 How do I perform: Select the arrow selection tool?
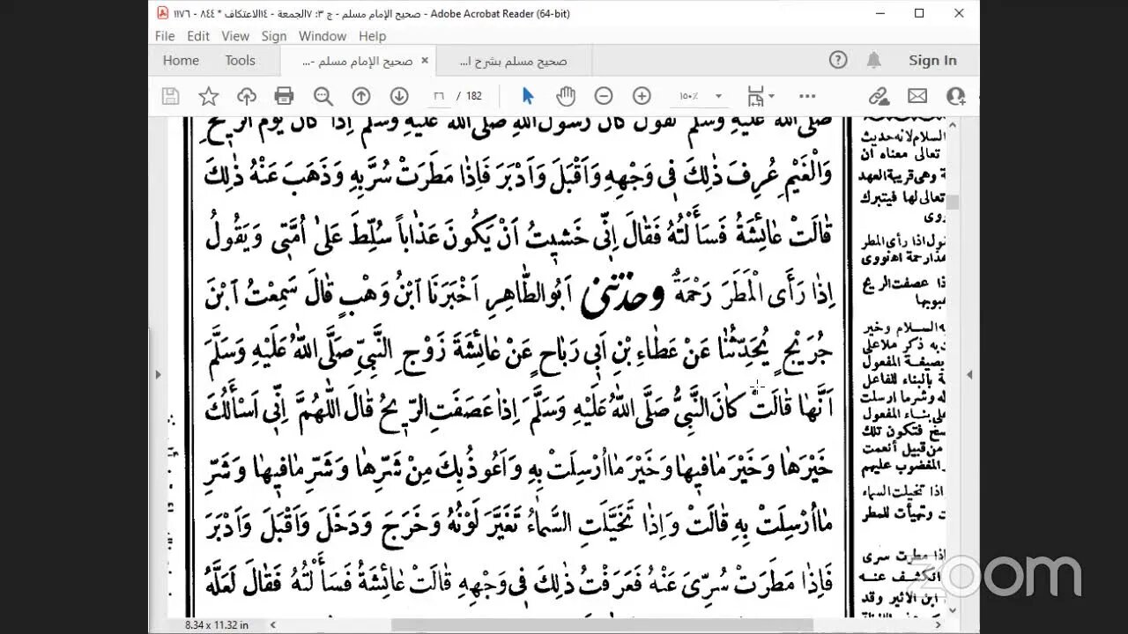(x=528, y=96)
